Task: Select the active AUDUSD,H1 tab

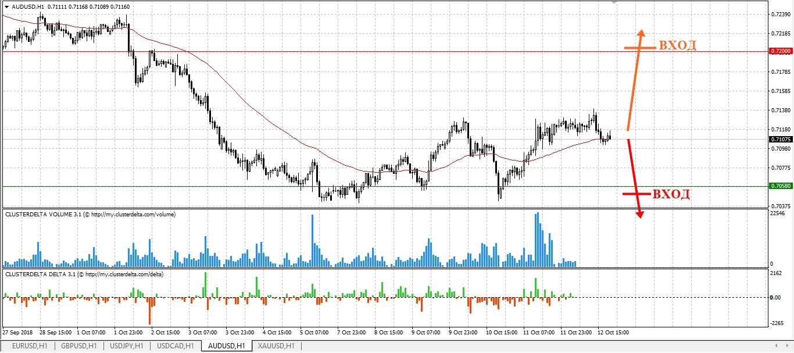Action: point(226,346)
